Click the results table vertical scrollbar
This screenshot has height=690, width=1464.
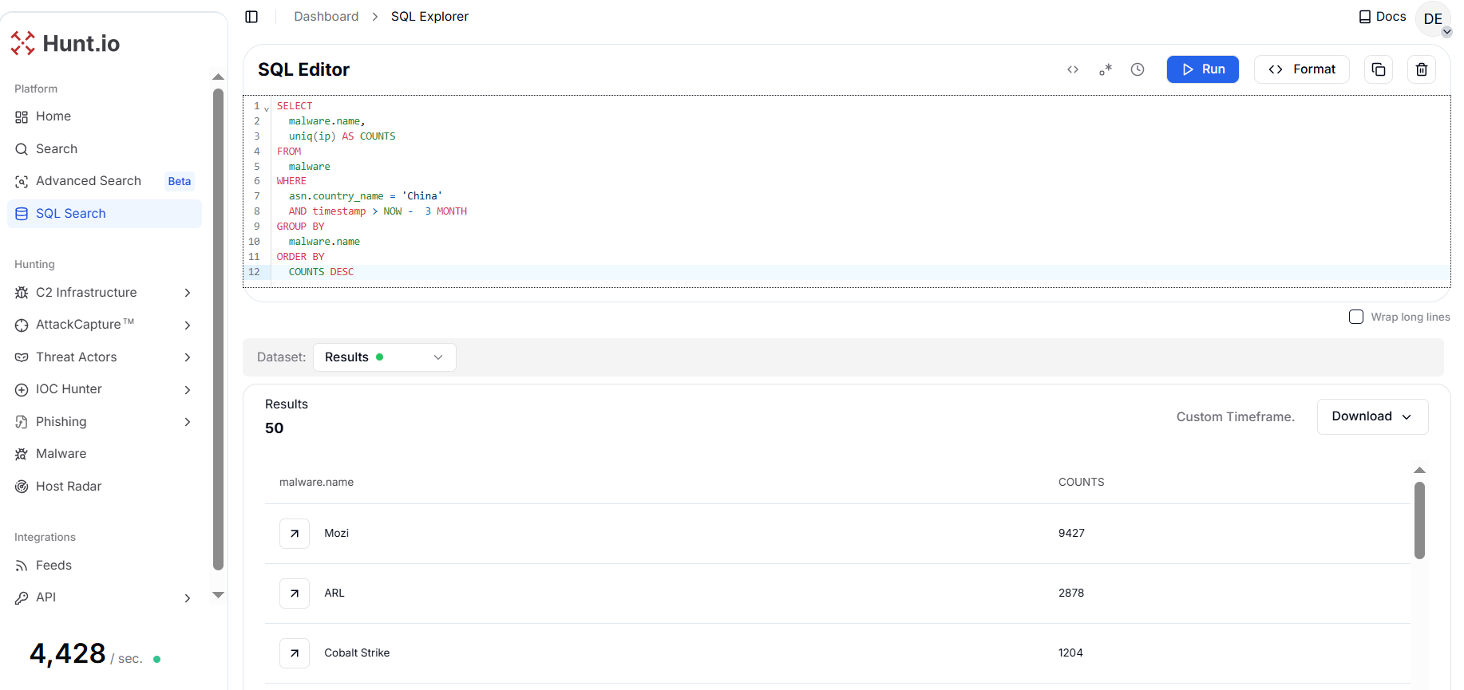[x=1419, y=520]
